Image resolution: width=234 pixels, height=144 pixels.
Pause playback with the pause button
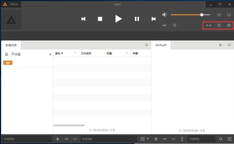click(137, 19)
